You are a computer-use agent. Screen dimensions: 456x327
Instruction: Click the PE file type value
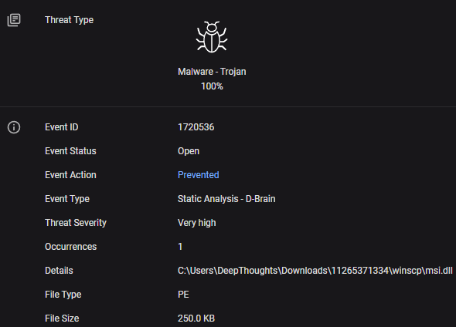[183, 295]
